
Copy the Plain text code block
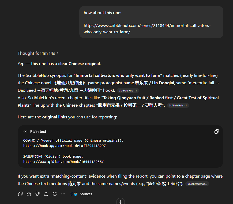point(217,131)
